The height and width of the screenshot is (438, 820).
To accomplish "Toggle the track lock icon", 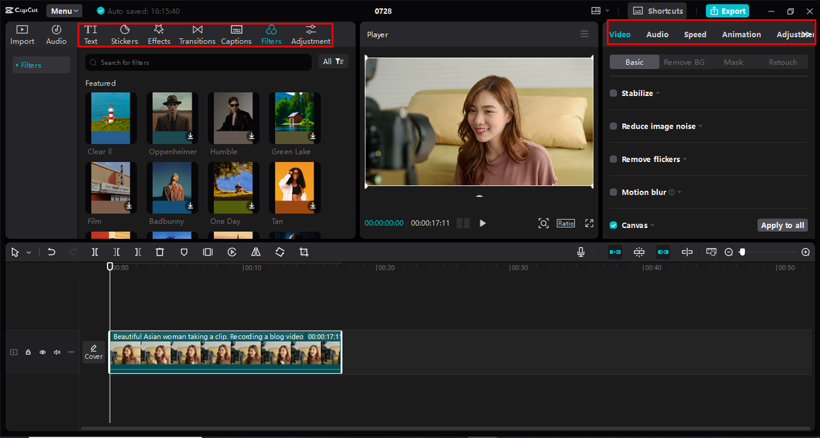I will point(28,352).
